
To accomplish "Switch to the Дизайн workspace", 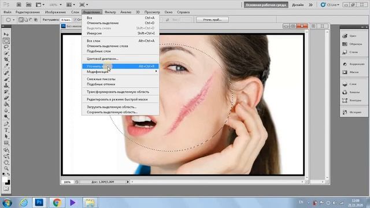I will pos(298,5).
